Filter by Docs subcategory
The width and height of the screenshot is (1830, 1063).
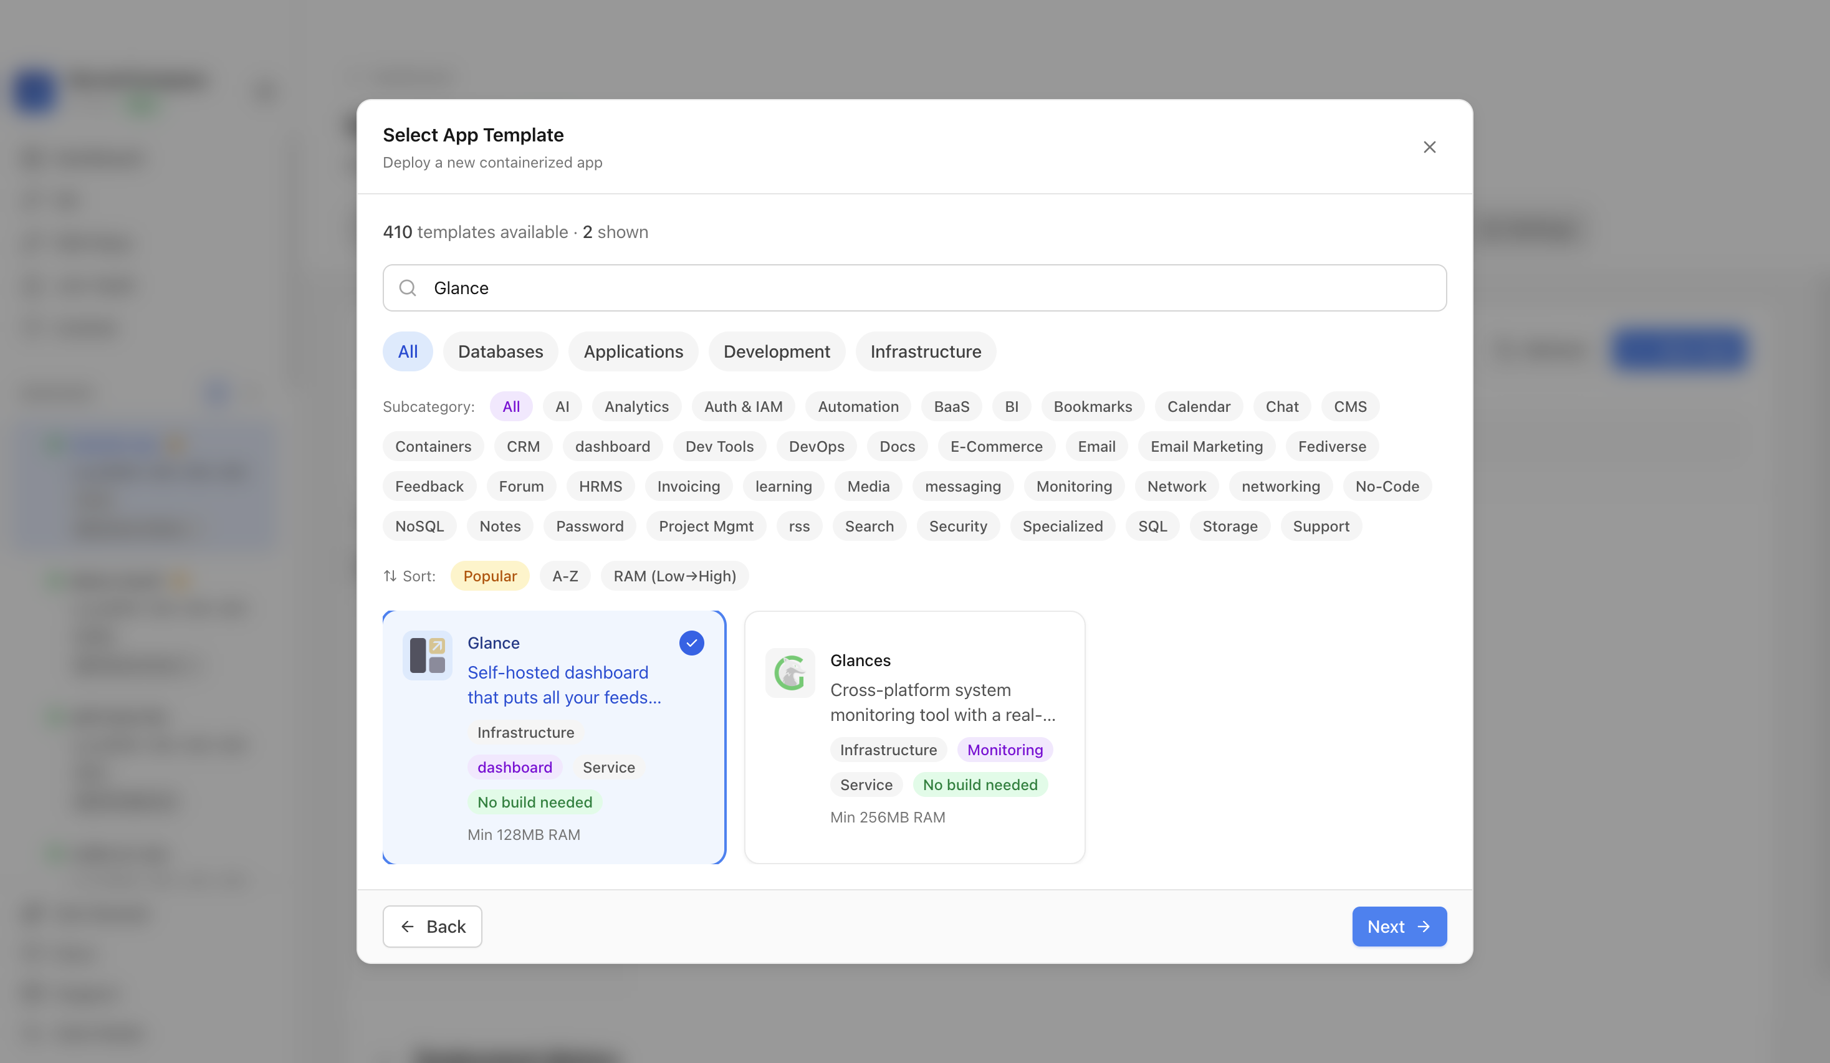pos(897,447)
